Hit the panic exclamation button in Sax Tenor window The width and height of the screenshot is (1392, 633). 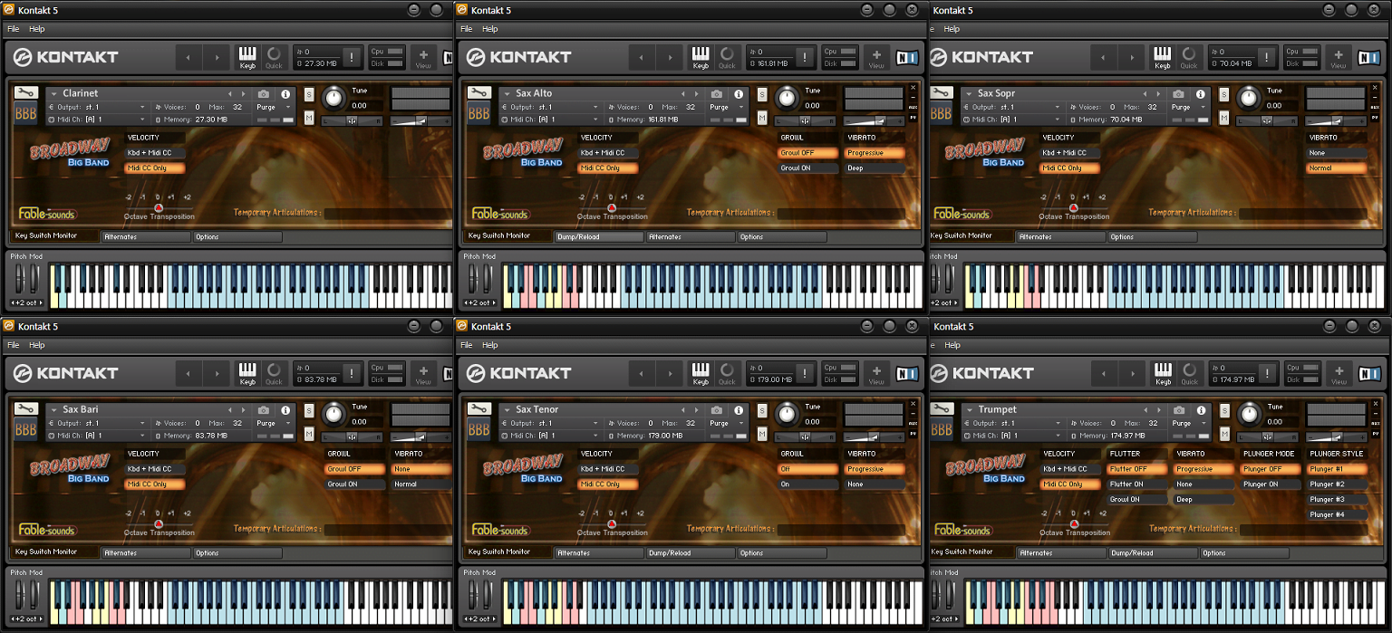point(804,373)
